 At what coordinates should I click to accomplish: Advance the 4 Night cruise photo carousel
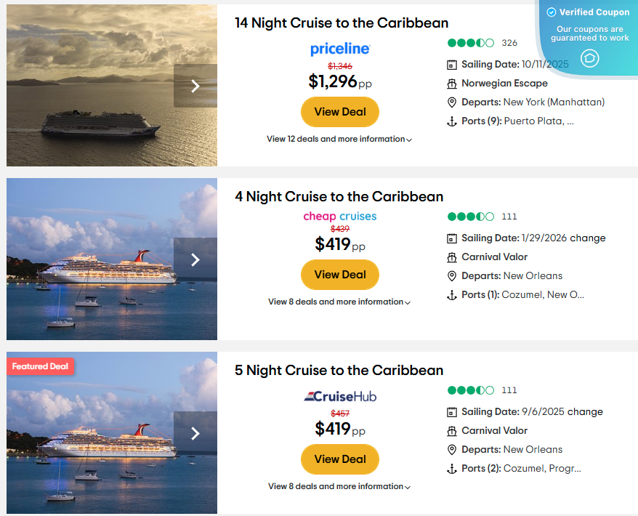(x=195, y=259)
